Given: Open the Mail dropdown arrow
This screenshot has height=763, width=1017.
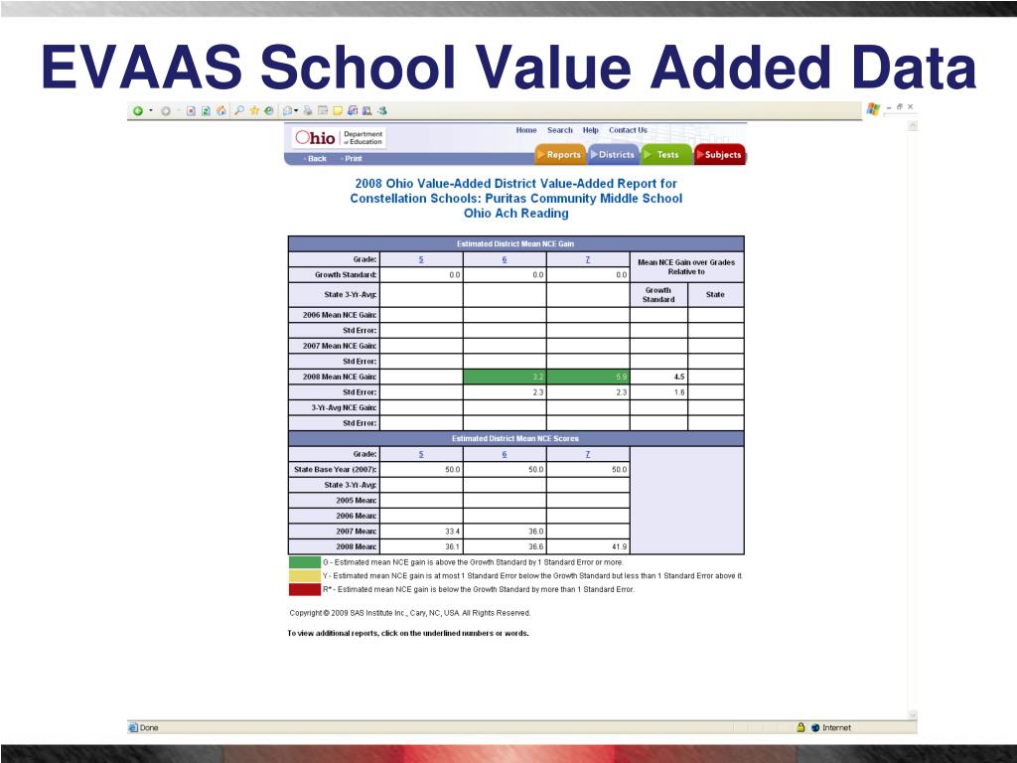Looking at the screenshot, I should click(296, 110).
